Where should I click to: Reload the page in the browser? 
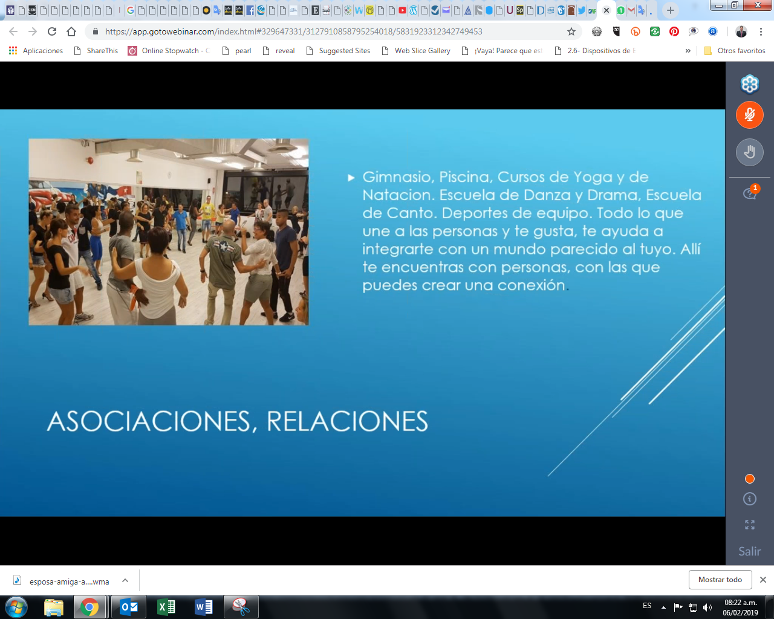coord(52,31)
